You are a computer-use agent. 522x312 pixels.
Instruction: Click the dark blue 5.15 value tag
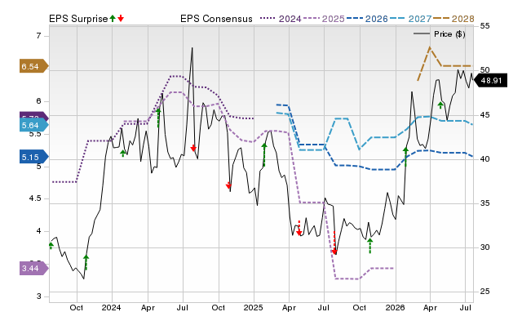(33, 157)
